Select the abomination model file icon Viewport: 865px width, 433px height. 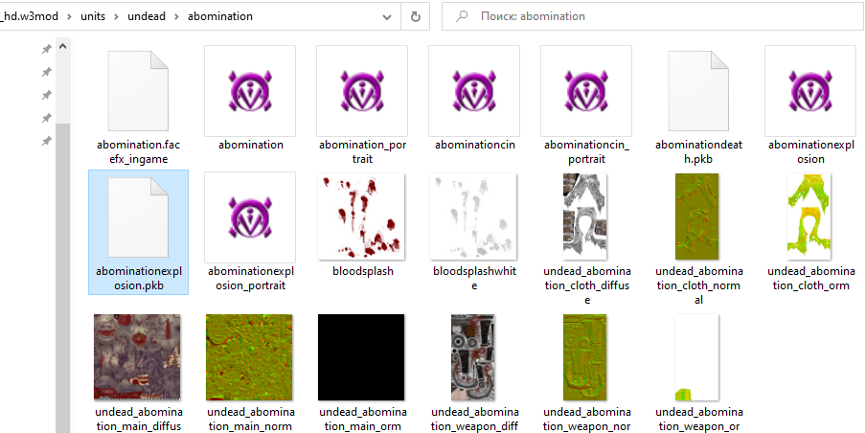pos(250,91)
